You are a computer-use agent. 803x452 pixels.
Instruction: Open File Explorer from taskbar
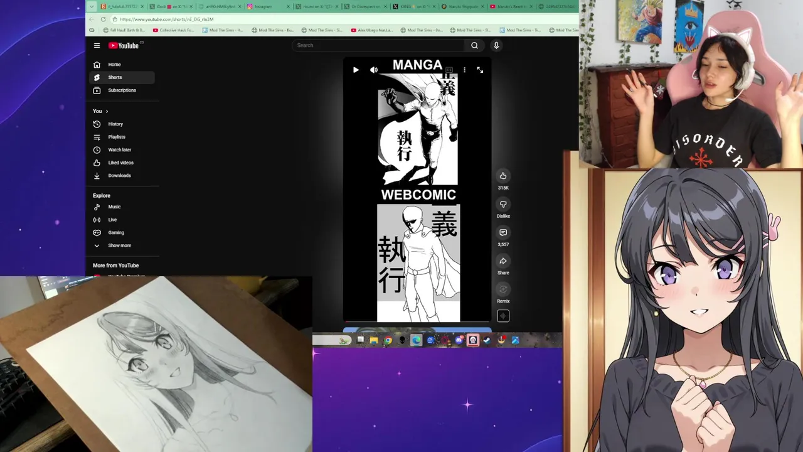[x=374, y=340]
